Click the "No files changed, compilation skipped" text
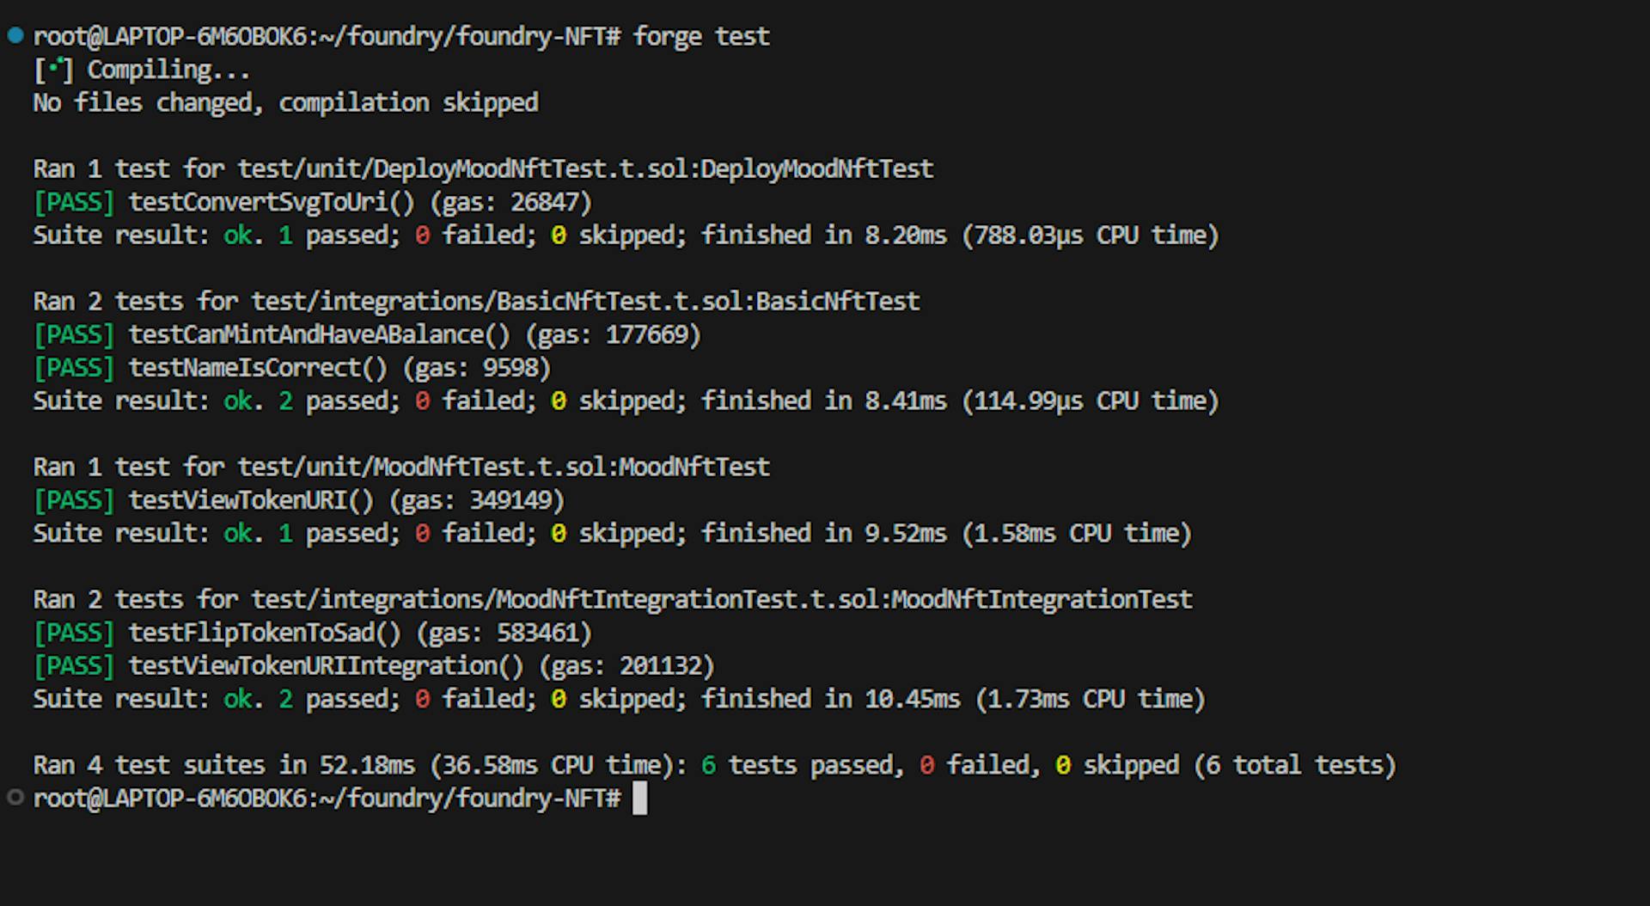 (x=285, y=102)
